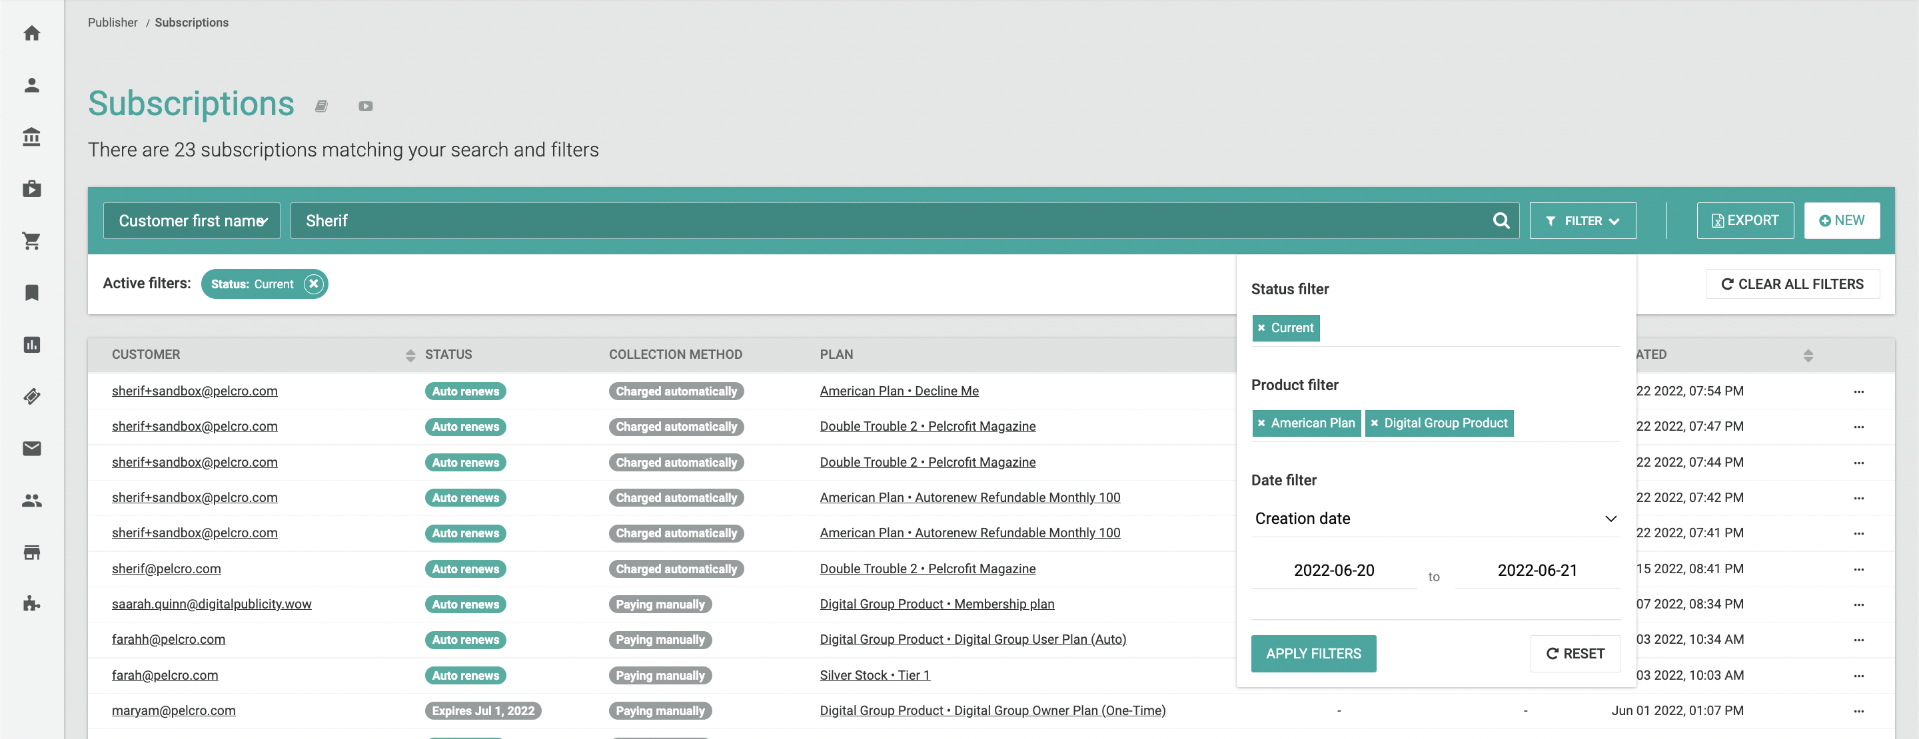Click the documentation book icon beside title
Viewport: 1919px width, 739px height.
point(321,107)
